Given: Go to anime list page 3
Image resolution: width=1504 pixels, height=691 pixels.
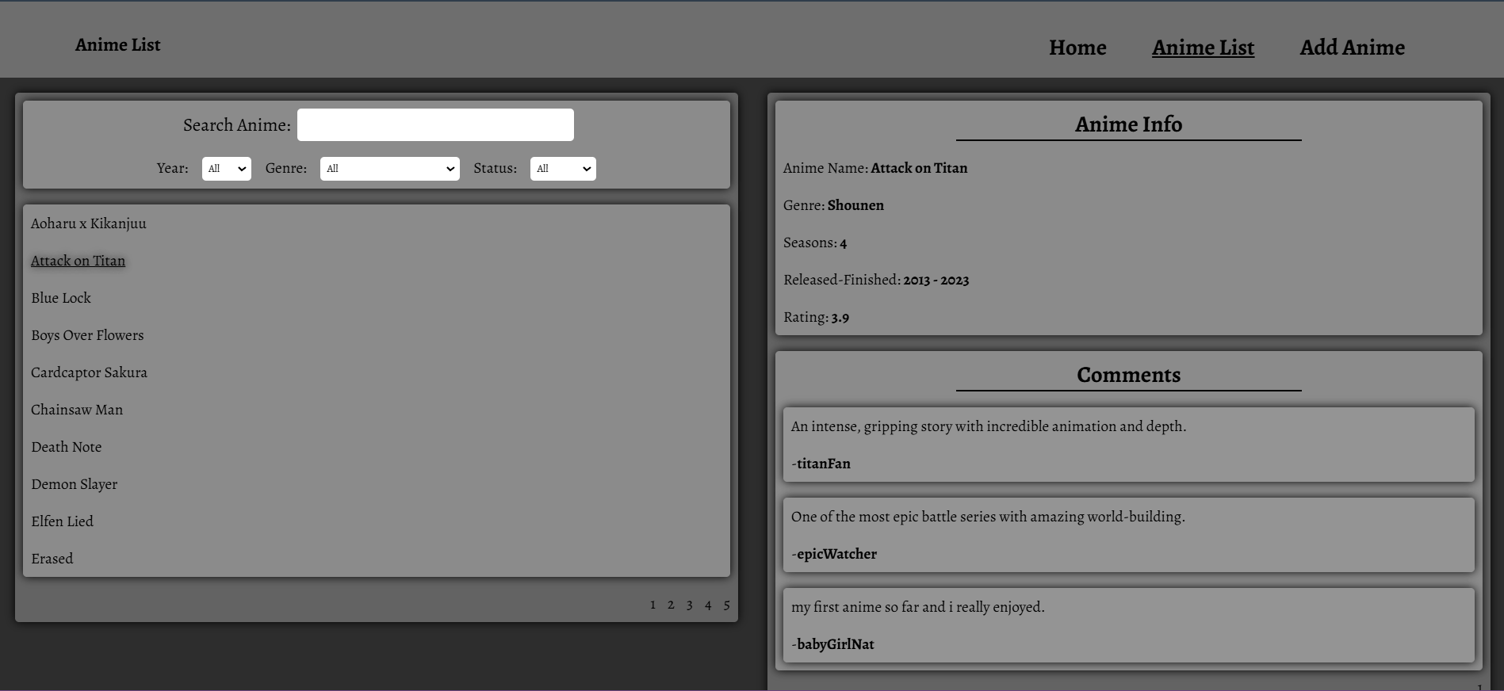Looking at the screenshot, I should [689, 605].
